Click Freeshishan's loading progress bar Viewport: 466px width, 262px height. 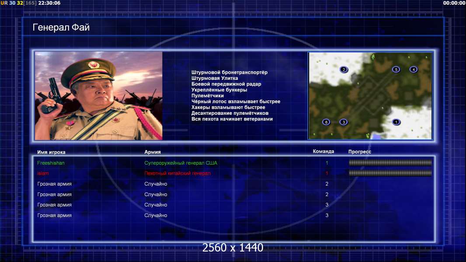click(x=390, y=162)
